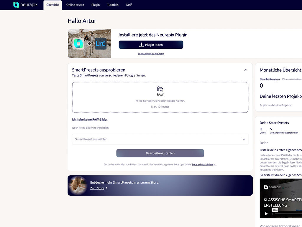The width and height of the screenshot is (302, 227).
Task: Click the download icon on Plugin laden
Action: pyautogui.click(x=141, y=45)
